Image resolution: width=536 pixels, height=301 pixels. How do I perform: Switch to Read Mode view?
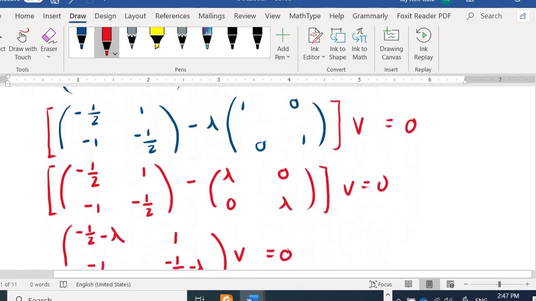408,284
